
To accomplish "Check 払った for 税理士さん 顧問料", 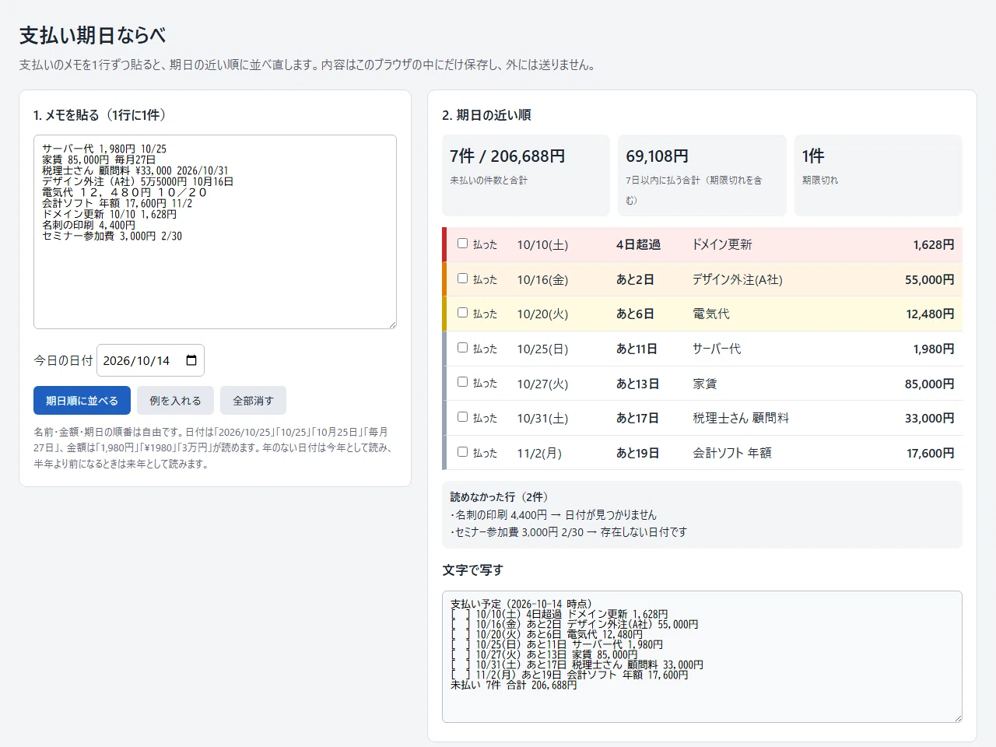I will tap(462, 417).
